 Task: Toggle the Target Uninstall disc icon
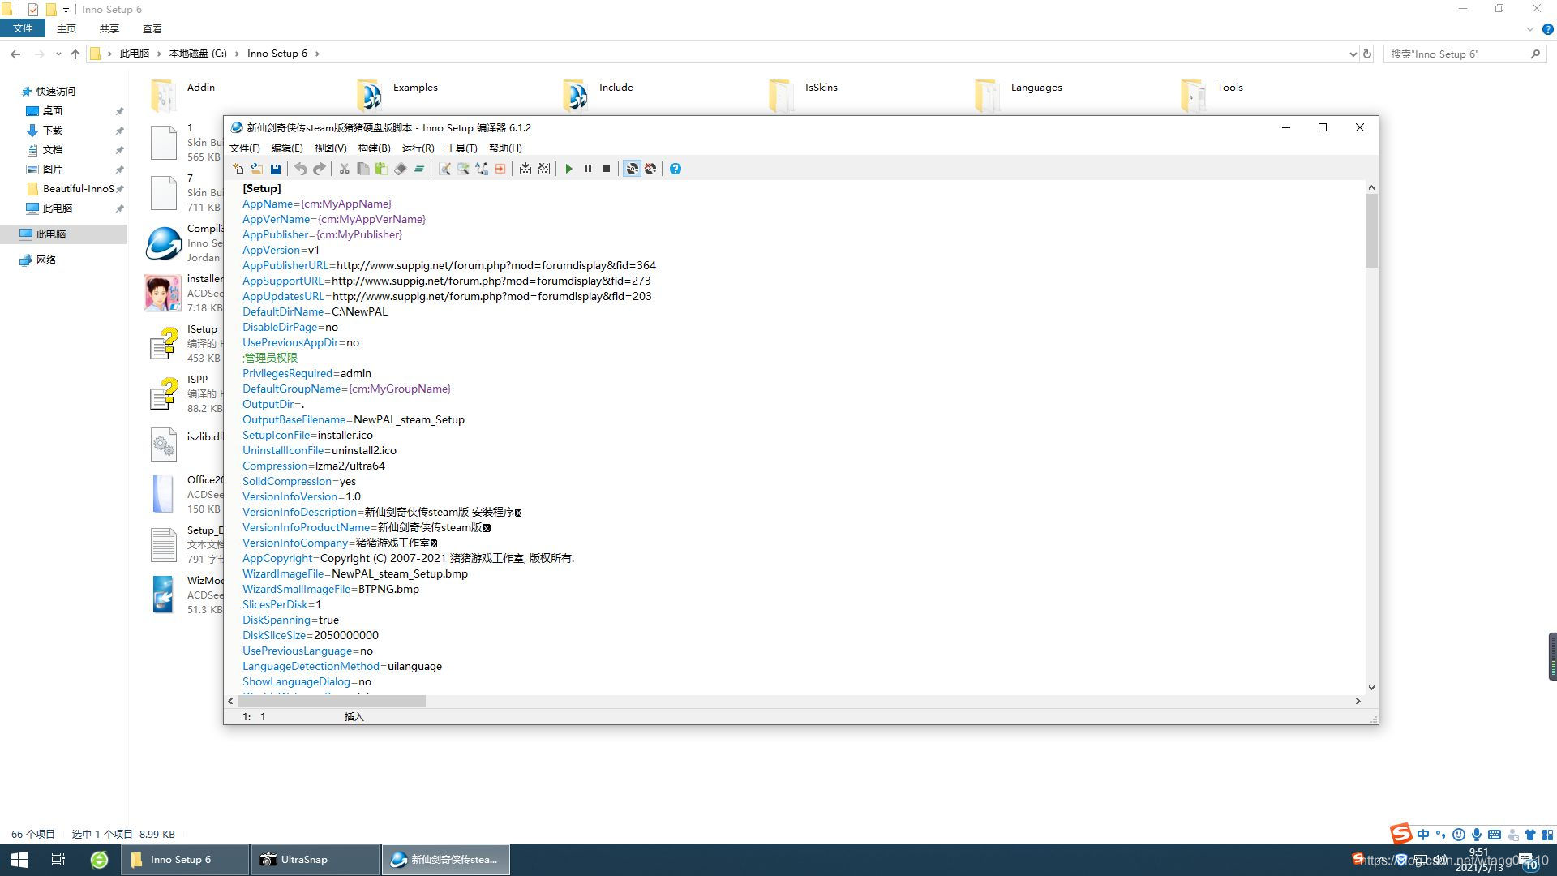point(650,169)
